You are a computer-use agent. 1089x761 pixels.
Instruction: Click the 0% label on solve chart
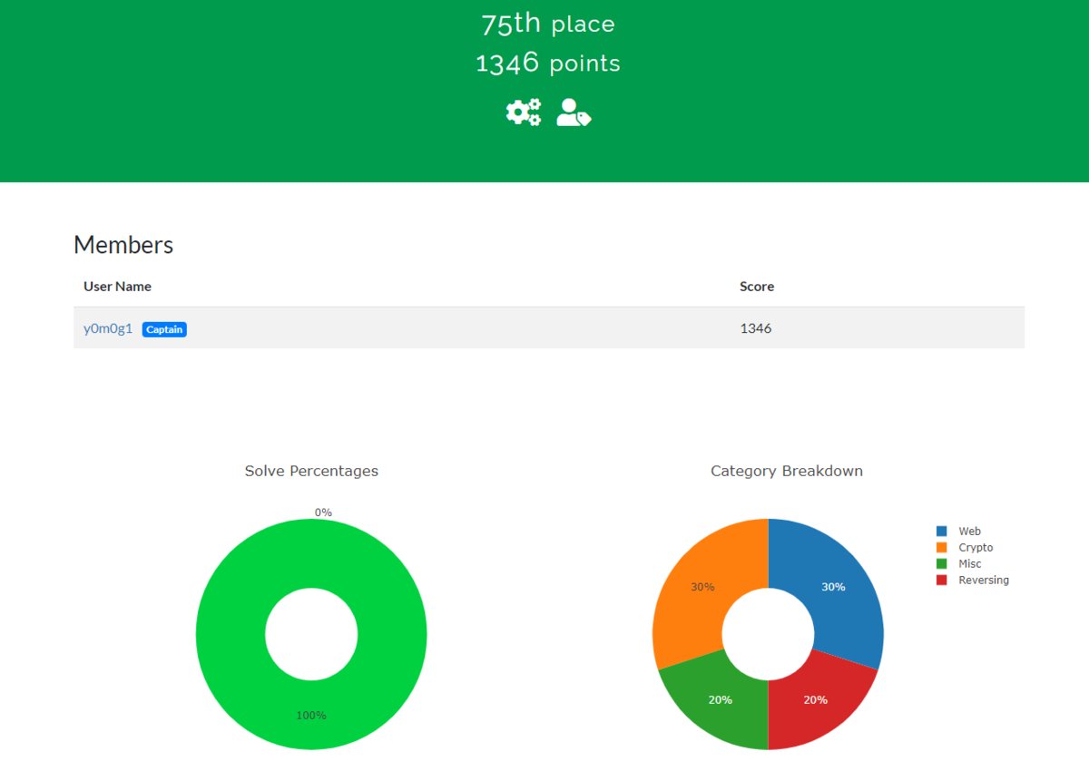tap(323, 512)
